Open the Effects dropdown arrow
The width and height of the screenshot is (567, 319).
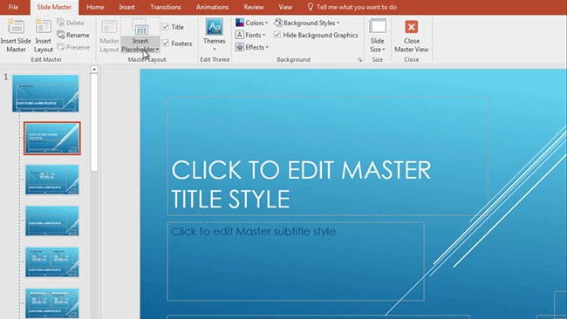pos(267,47)
